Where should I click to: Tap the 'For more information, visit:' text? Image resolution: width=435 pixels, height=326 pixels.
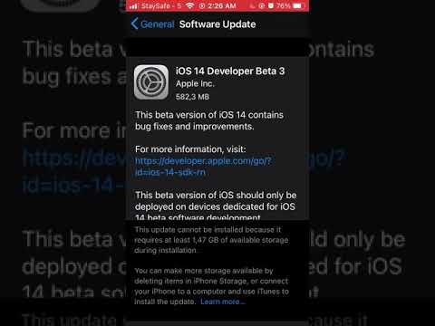pyautogui.click(x=190, y=149)
